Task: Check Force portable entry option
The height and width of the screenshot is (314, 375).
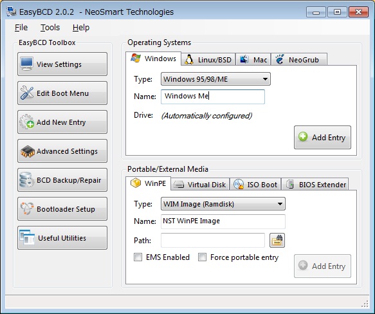Action: pos(202,257)
